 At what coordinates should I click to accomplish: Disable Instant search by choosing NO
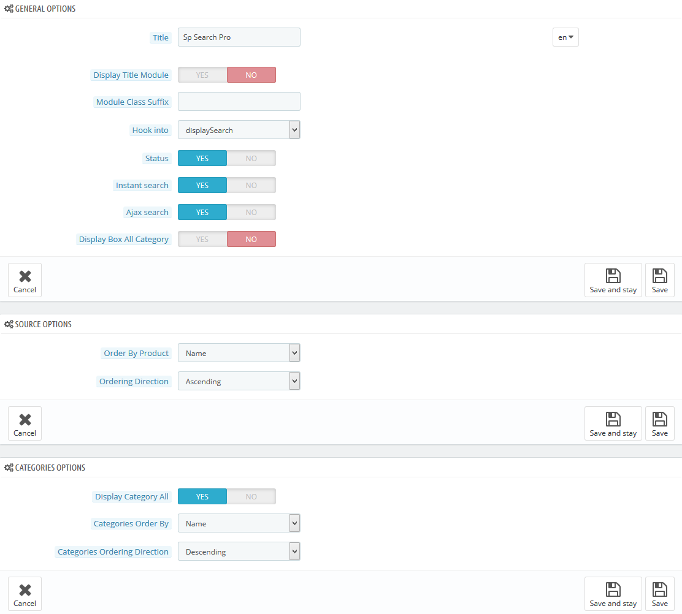[251, 185]
